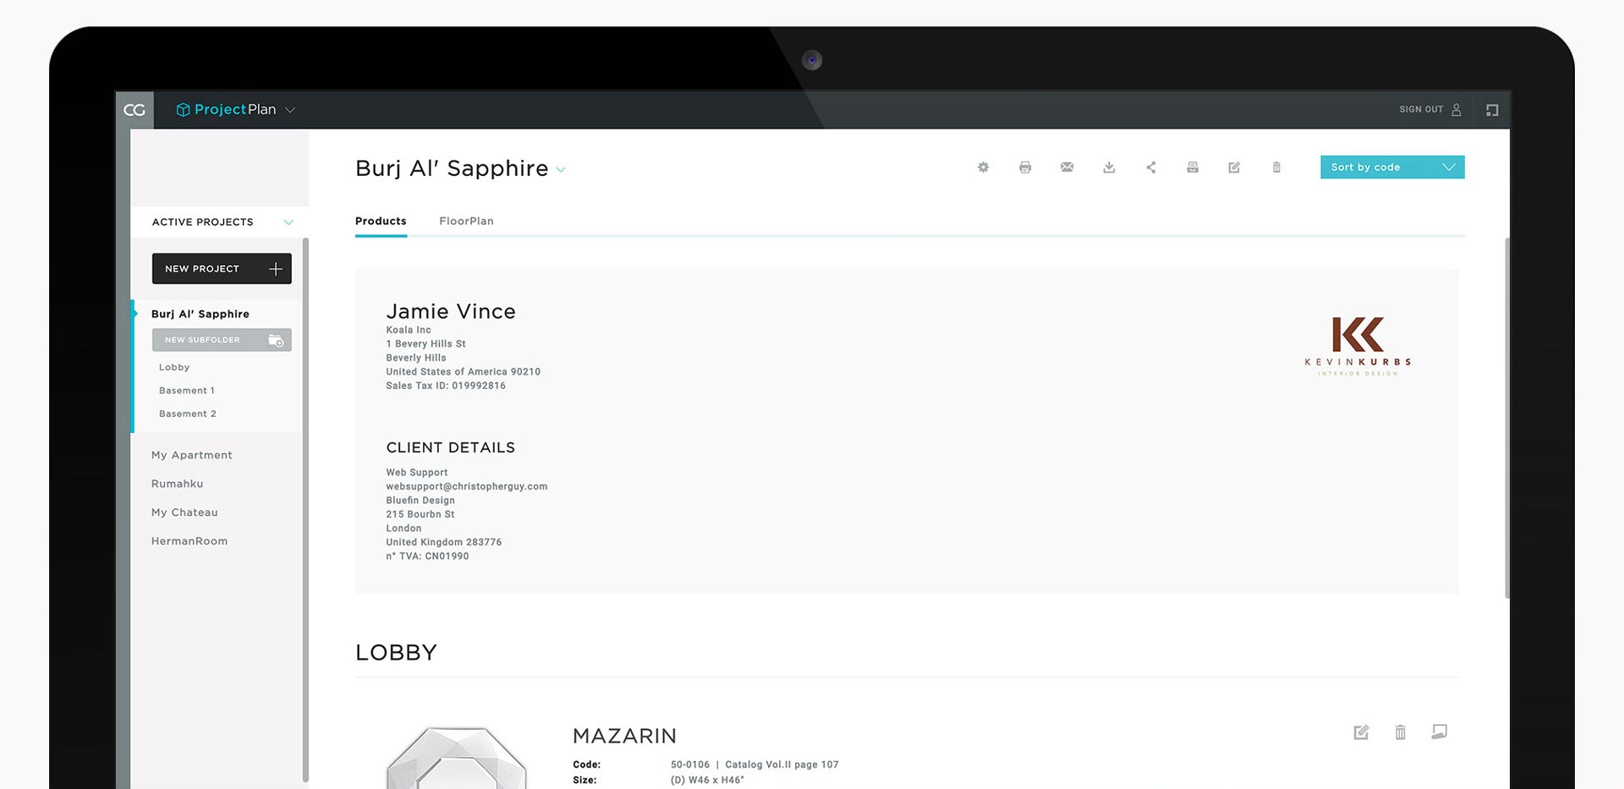Viewport: 1624px width, 789px height.
Task: Create a New Subfolder
Action: tap(222, 340)
